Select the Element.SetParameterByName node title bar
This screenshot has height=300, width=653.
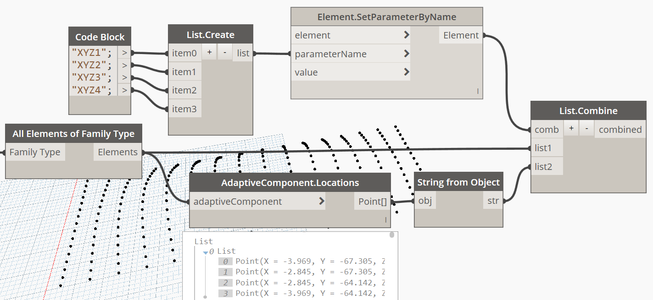click(387, 17)
